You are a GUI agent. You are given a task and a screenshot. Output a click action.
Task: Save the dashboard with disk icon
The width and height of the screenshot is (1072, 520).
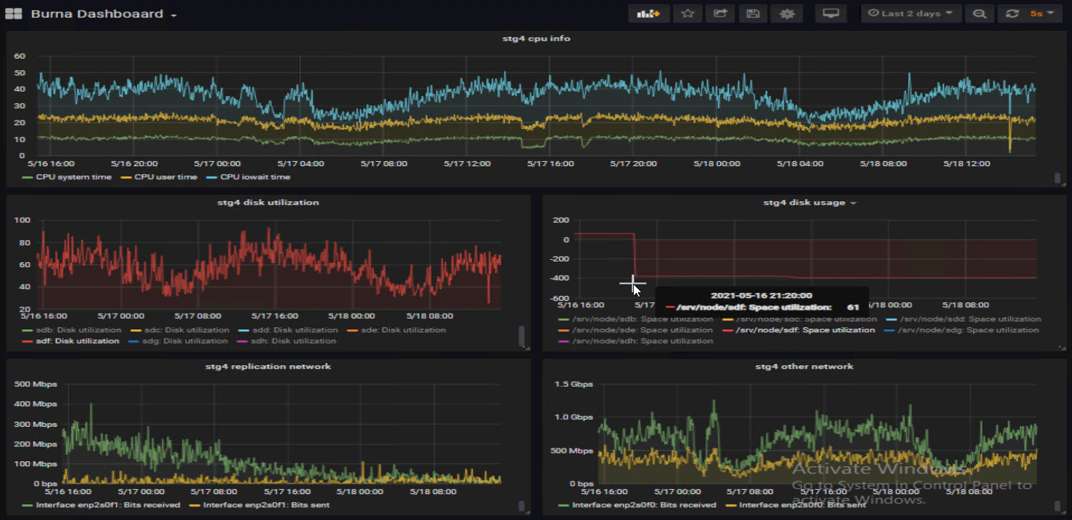click(x=753, y=14)
